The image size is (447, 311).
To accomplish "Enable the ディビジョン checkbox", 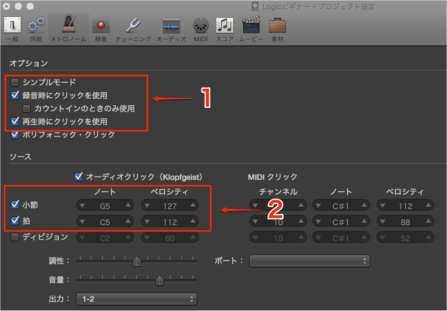I will [x=15, y=237].
